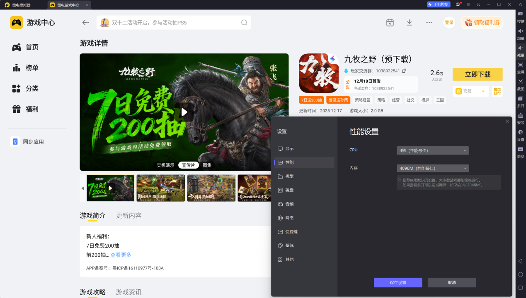Screen dimensions: 526x298
Task: Switch to the 更新内容 tab
Action: click(128, 215)
